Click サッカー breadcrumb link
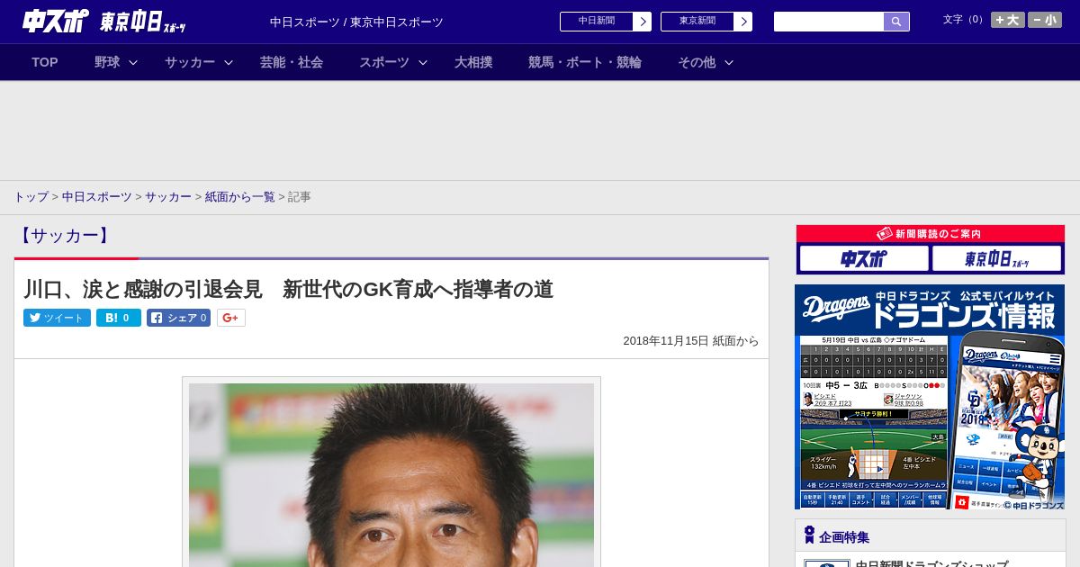Screen dimensions: 1080x567 coord(168,197)
